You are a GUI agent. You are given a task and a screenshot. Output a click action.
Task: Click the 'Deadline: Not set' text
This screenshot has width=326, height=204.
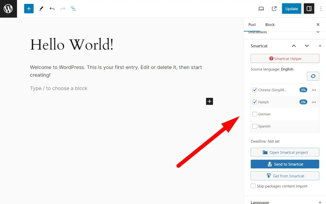coord(265,141)
